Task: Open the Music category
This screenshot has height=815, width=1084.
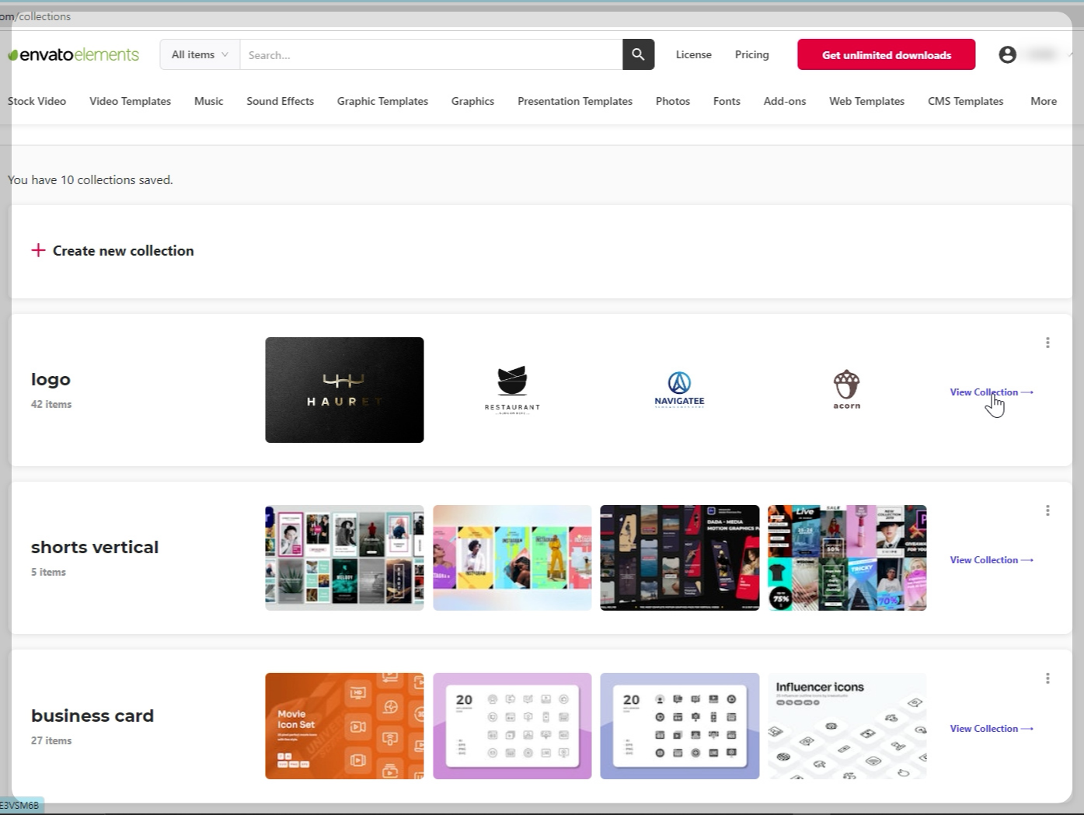Action: [x=208, y=101]
